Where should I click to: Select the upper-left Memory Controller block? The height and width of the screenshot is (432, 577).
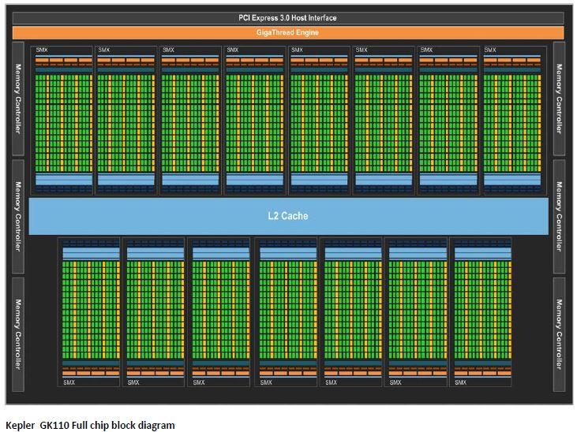click(x=18, y=99)
